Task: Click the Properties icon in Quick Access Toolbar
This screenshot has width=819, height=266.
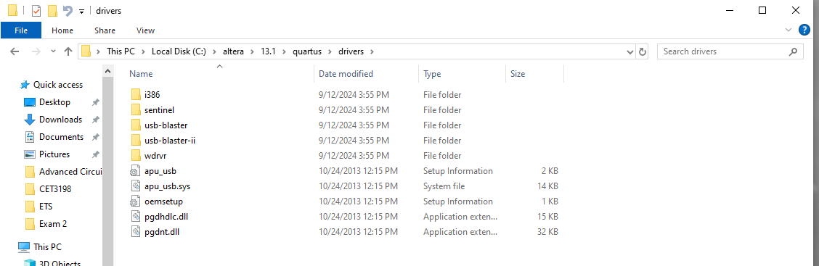Action: click(x=36, y=10)
